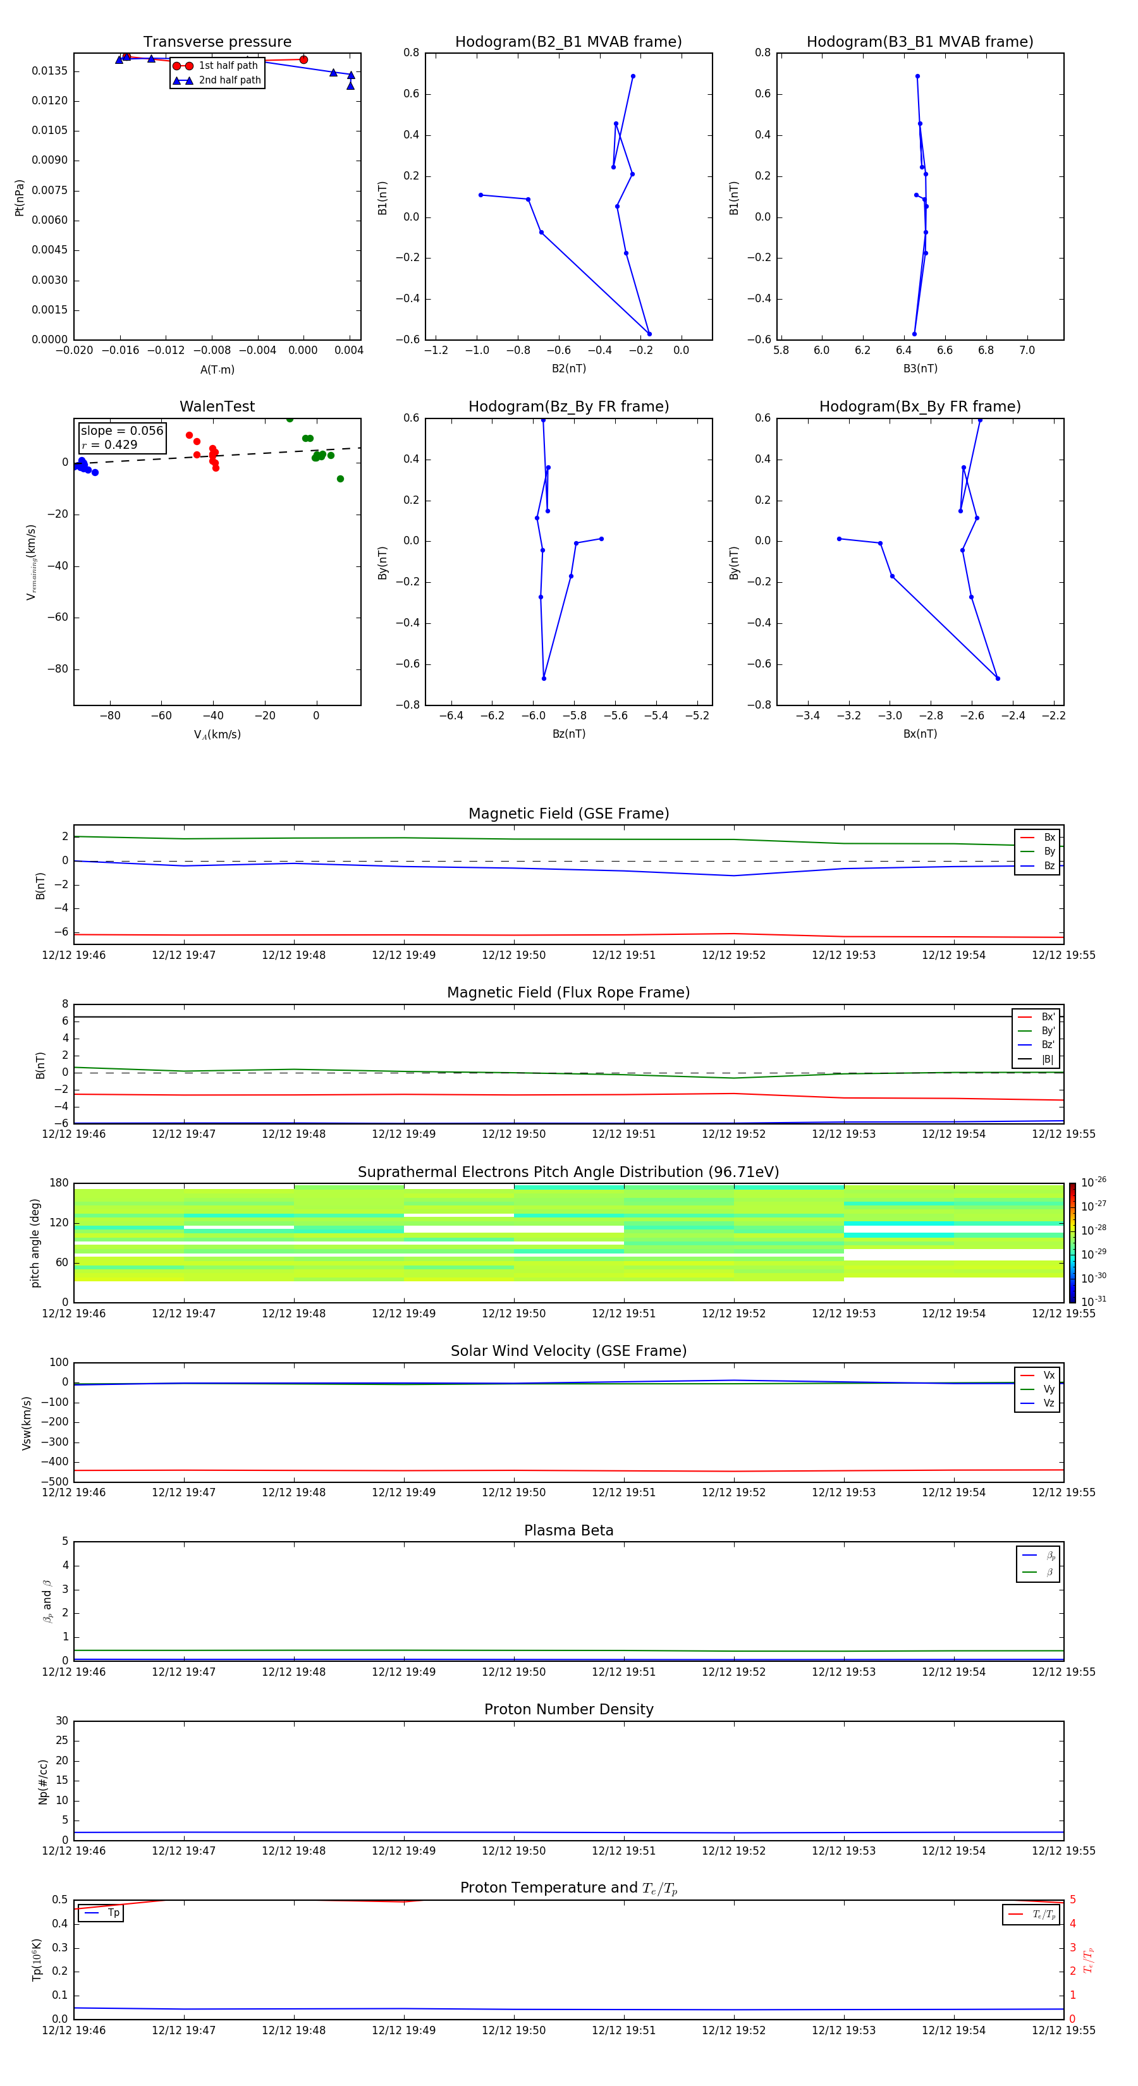The height and width of the screenshot is (2086, 1138).
Task: Click the |B| legend entry in flux rope plot
Action: [1036, 1060]
